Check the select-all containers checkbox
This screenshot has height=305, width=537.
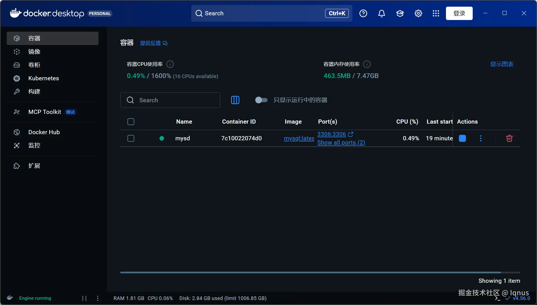coord(131,122)
